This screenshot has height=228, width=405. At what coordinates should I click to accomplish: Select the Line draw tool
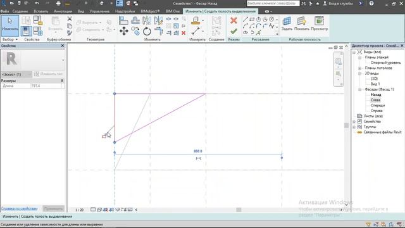click(246, 20)
